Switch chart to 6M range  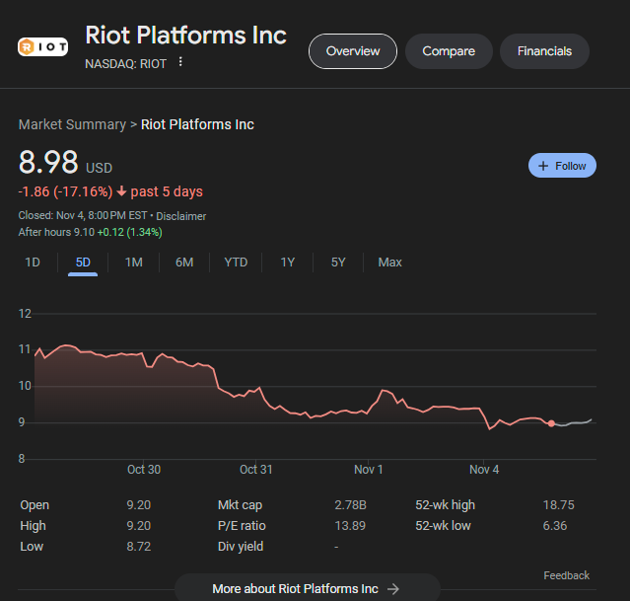coord(184,263)
